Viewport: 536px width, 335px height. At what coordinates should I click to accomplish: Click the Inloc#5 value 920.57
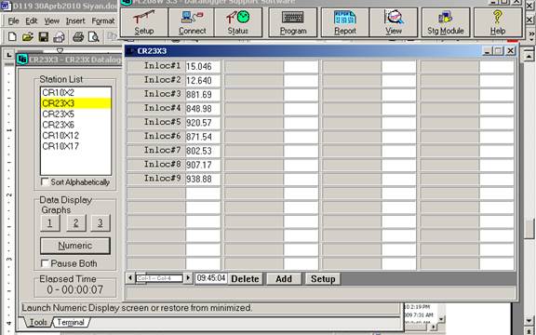203,123
